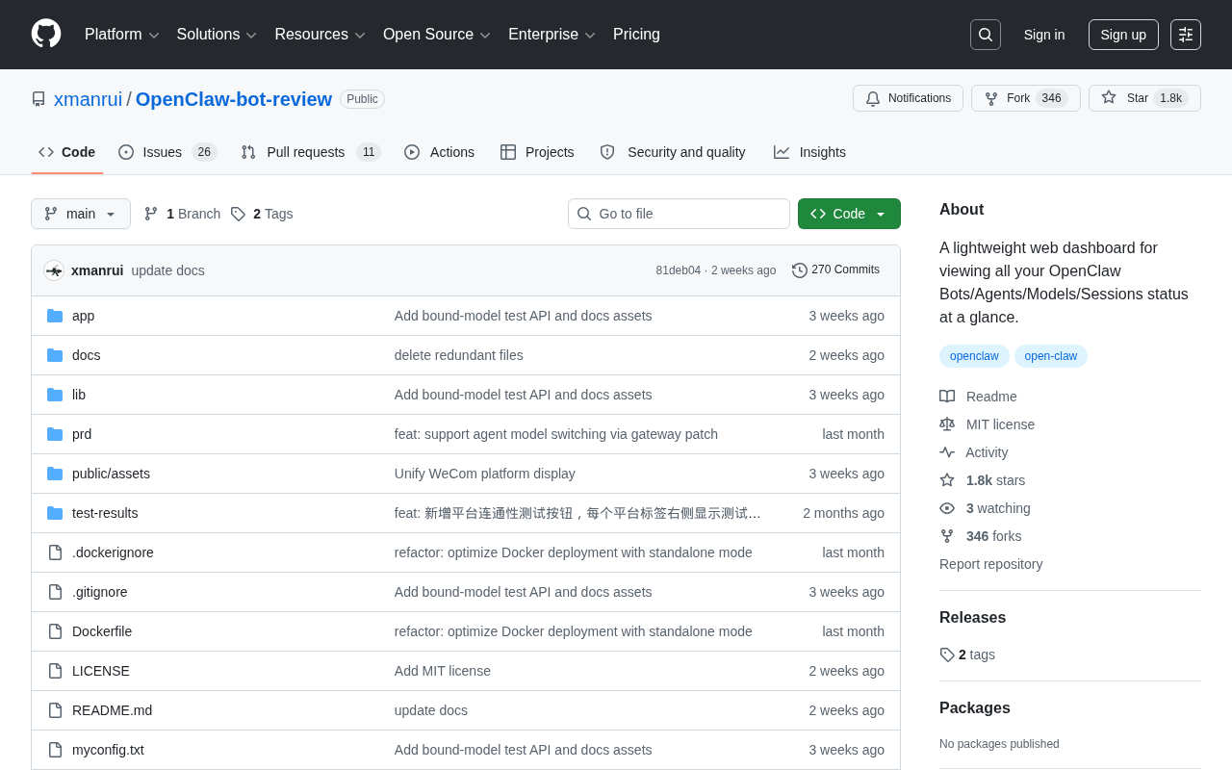Open the Pricing page
Viewport: 1232px width, 770px height.
click(636, 35)
